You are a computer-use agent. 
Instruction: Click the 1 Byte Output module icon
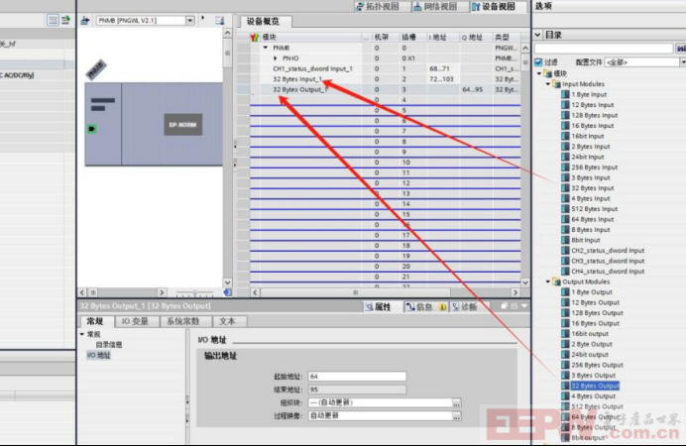click(x=565, y=292)
